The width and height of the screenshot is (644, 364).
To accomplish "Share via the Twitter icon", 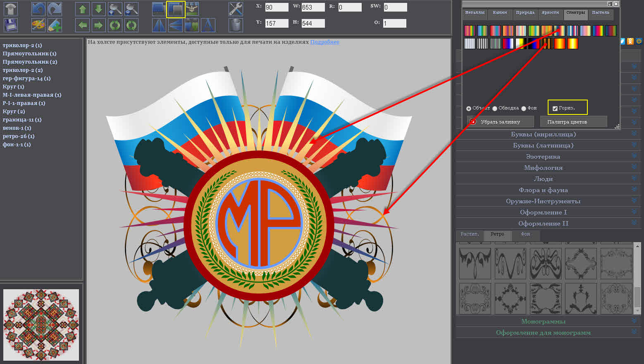I will (x=623, y=41).
